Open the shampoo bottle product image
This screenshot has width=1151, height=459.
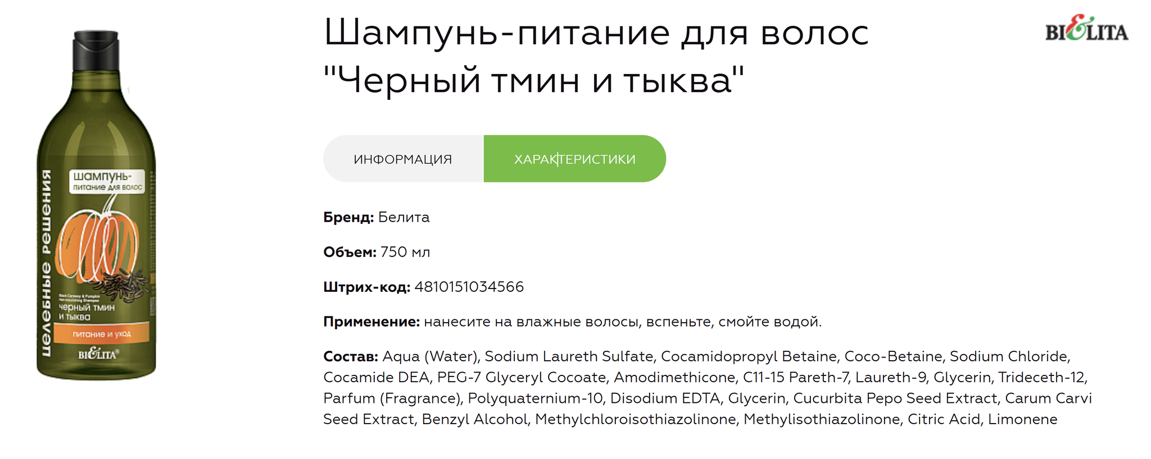tap(96, 205)
